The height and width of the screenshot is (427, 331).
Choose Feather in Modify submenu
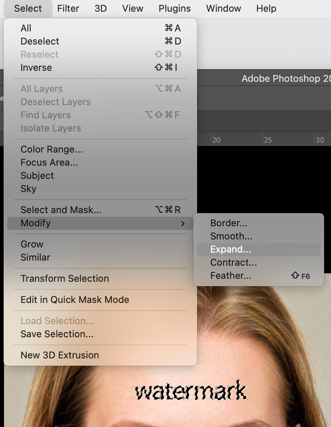[259, 276]
